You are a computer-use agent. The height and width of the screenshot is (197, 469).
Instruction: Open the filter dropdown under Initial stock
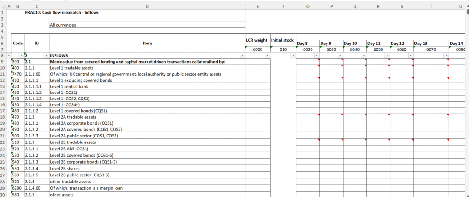tap(293, 55)
